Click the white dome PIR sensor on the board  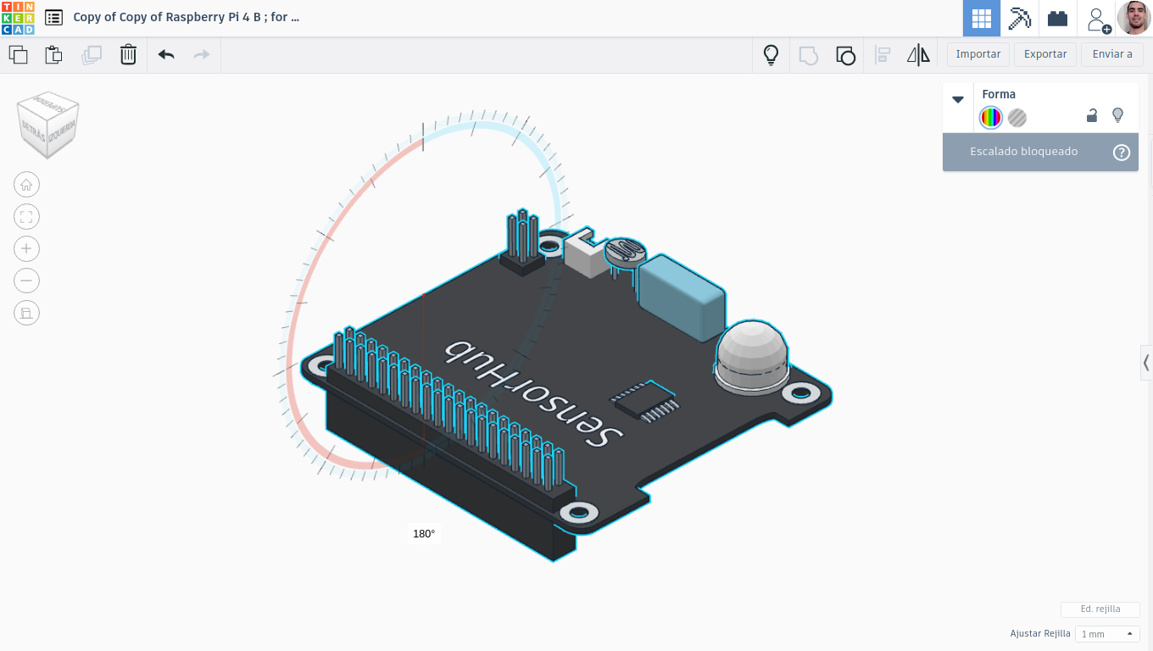tap(752, 356)
